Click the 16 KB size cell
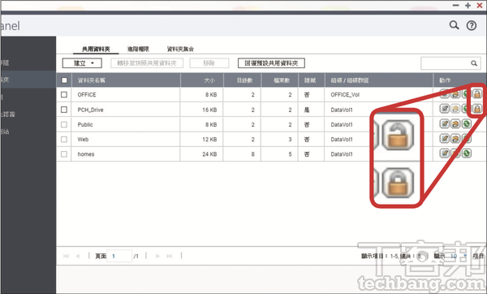 coord(209,110)
